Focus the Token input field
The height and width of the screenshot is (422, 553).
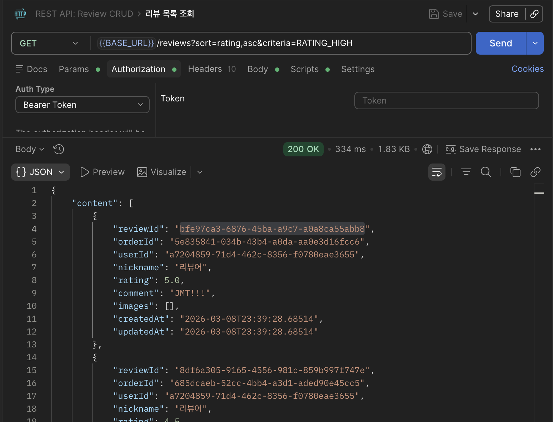[x=447, y=100]
